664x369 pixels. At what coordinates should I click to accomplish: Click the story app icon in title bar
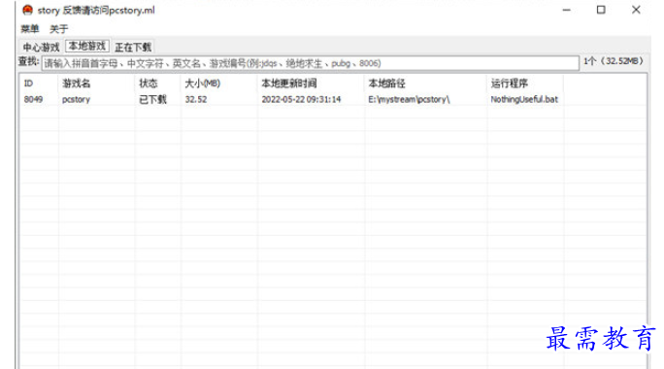tap(27, 10)
